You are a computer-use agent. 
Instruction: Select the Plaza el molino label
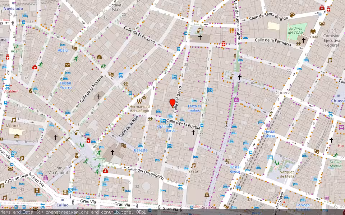pyautogui.click(x=194, y=108)
